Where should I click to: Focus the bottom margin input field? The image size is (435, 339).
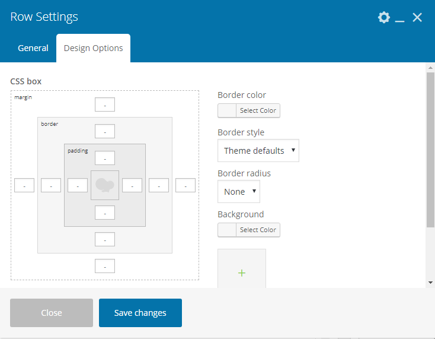click(x=105, y=266)
